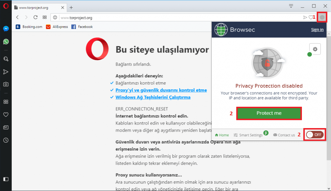Open a new tab with the plus button

pyautogui.click(x=70, y=7)
